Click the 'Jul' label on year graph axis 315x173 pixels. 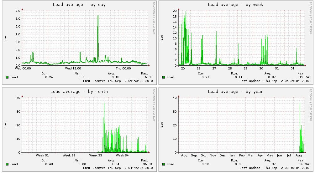289,155
